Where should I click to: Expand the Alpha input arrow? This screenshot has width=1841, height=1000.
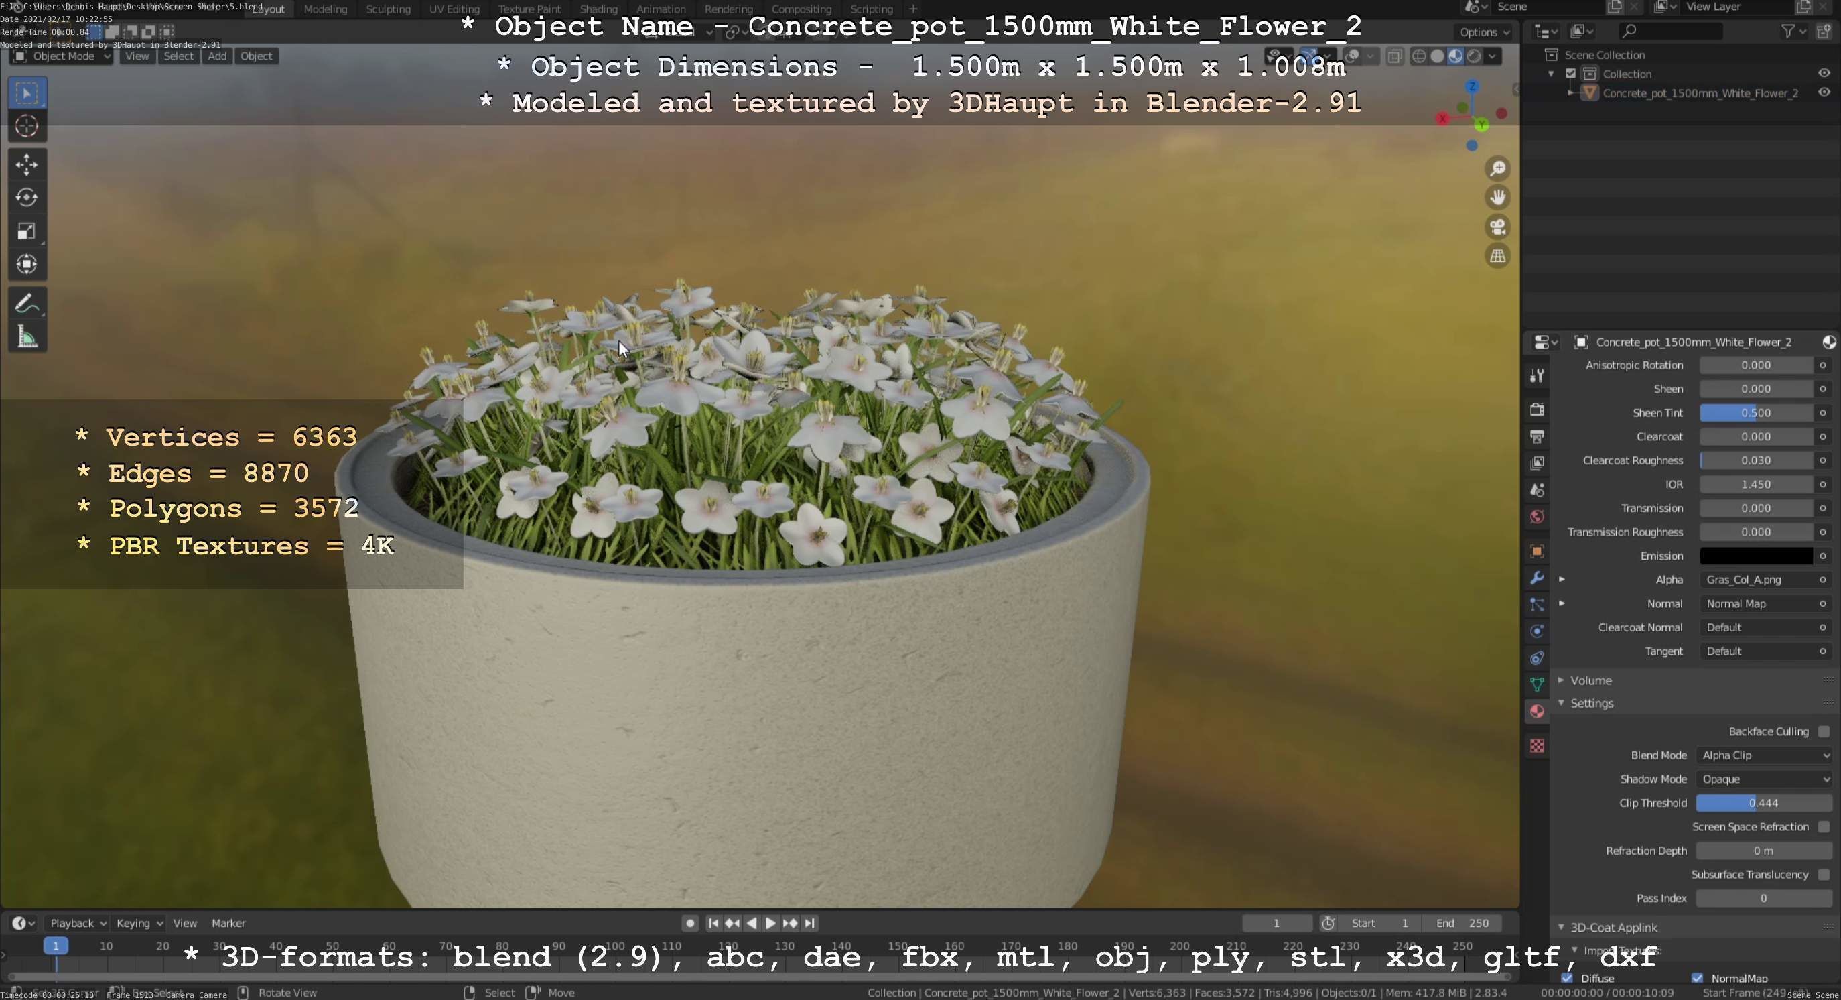(x=1562, y=580)
